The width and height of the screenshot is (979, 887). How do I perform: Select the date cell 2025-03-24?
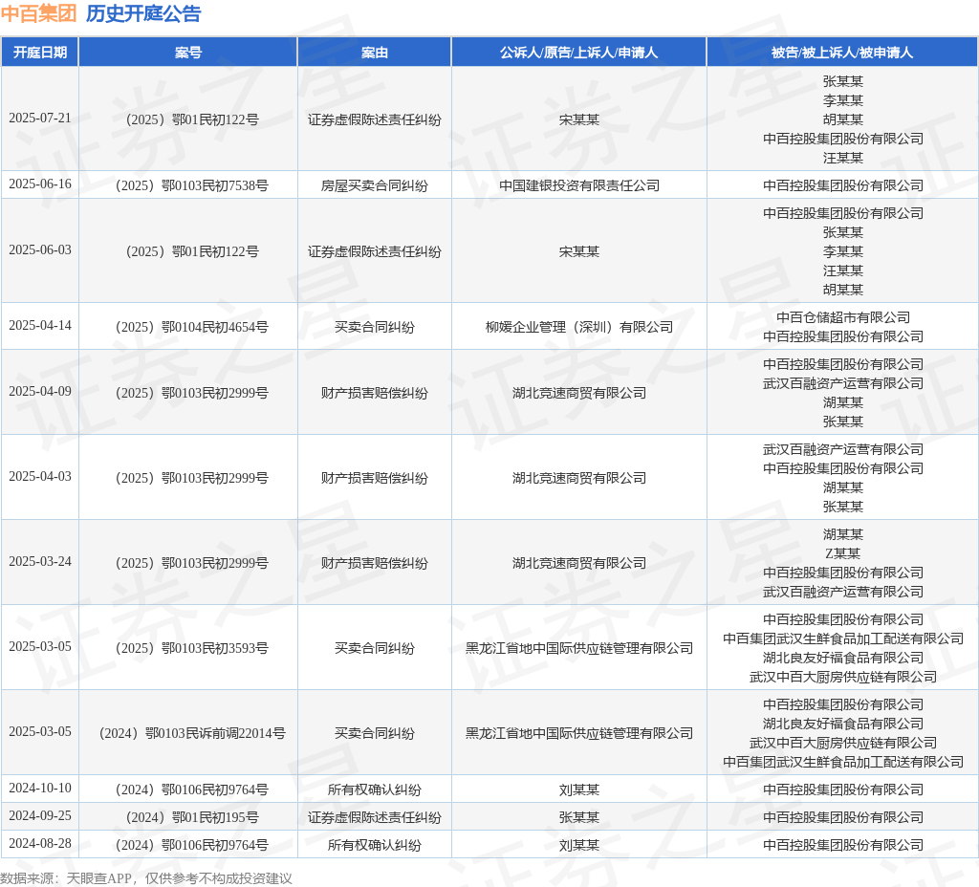pyautogui.click(x=40, y=562)
